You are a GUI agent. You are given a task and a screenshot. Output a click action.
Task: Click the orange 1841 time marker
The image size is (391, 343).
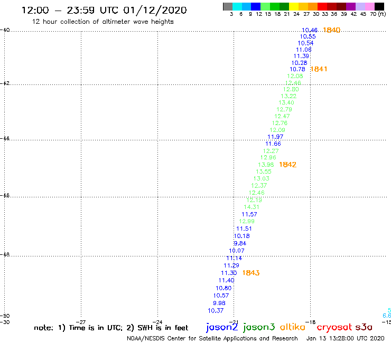click(x=319, y=69)
